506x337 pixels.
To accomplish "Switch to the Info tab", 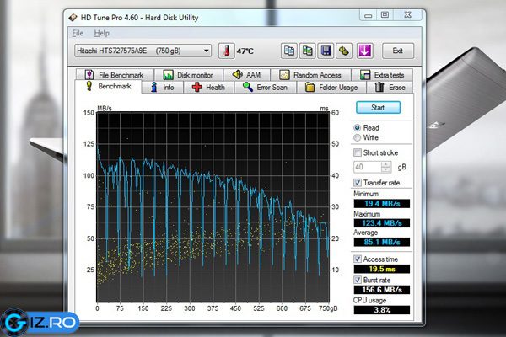I will click(x=163, y=87).
